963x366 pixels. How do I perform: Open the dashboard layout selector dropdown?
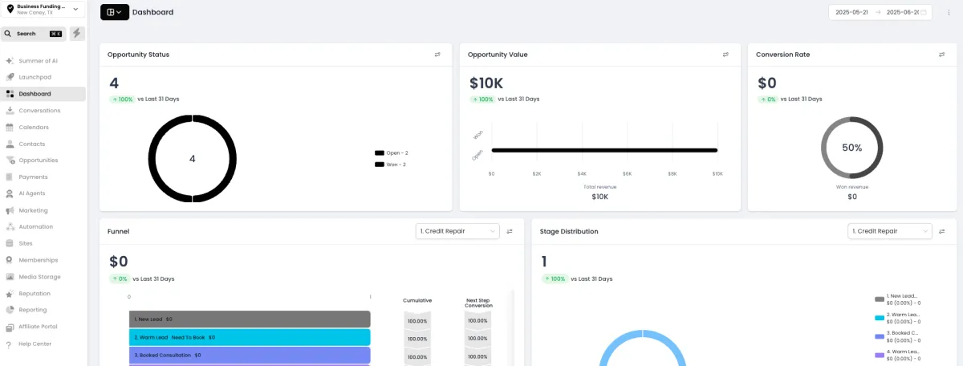(114, 12)
